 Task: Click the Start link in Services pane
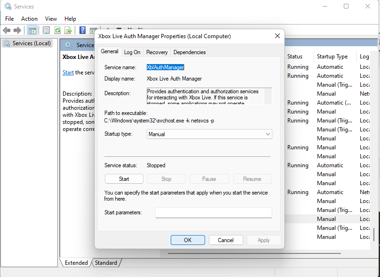(68, 73)
